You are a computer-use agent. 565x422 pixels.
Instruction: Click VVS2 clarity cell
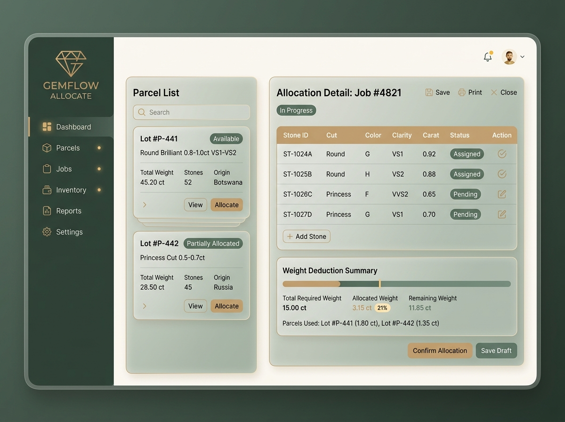tap(400, 194)
